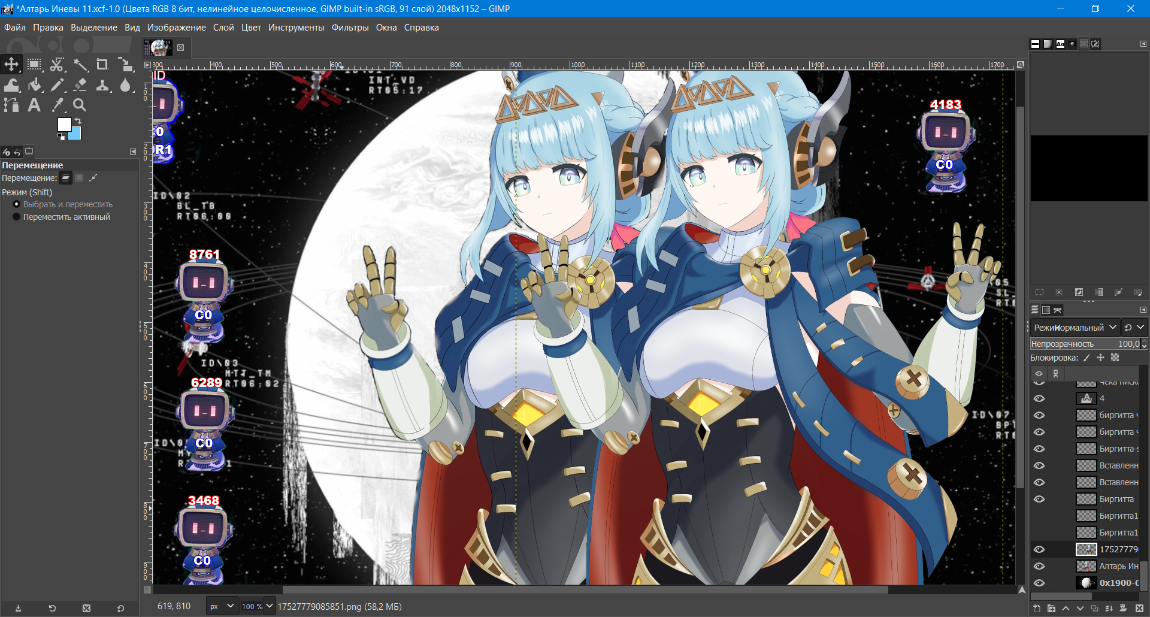Viewport: 1150px width, 617px height.
Task: Choose 'Выбрать и переместить' mode
Action: (x=62, y=204)
